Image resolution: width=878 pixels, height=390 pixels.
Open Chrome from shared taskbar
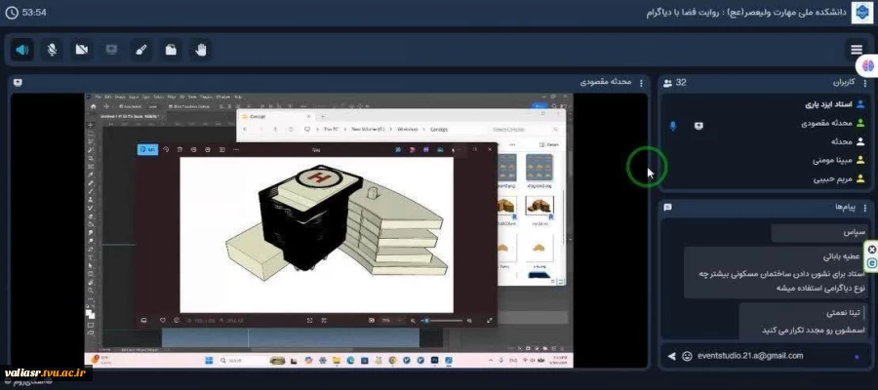tap(392, 361)
